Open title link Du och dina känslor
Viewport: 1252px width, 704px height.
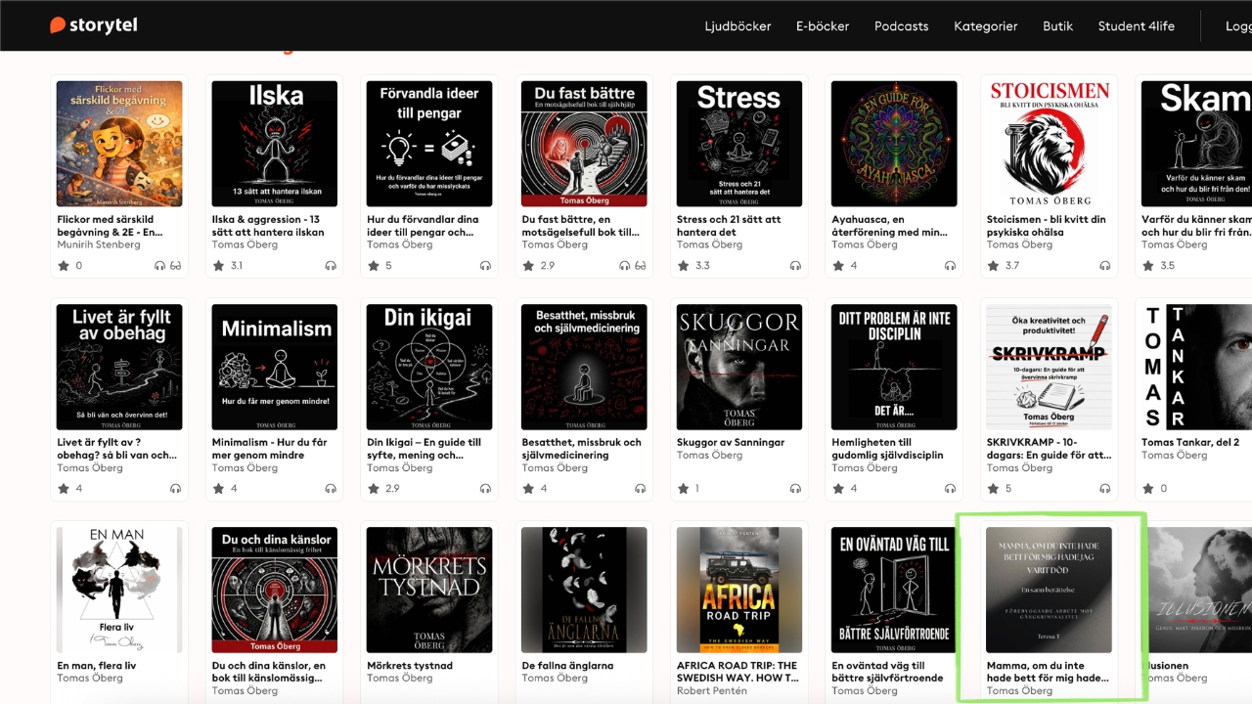(269, 672)
